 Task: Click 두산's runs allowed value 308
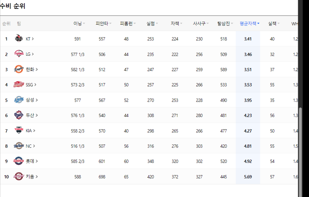(x=151, y=115)
